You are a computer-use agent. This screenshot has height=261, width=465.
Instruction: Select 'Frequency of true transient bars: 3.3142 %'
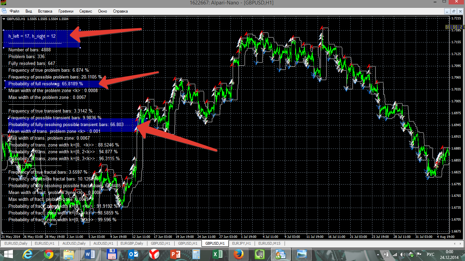tap(50, 111)
